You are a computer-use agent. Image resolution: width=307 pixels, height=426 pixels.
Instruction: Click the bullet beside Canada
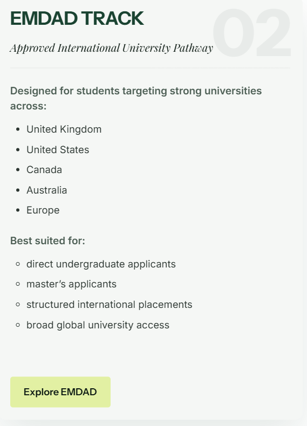18,170
